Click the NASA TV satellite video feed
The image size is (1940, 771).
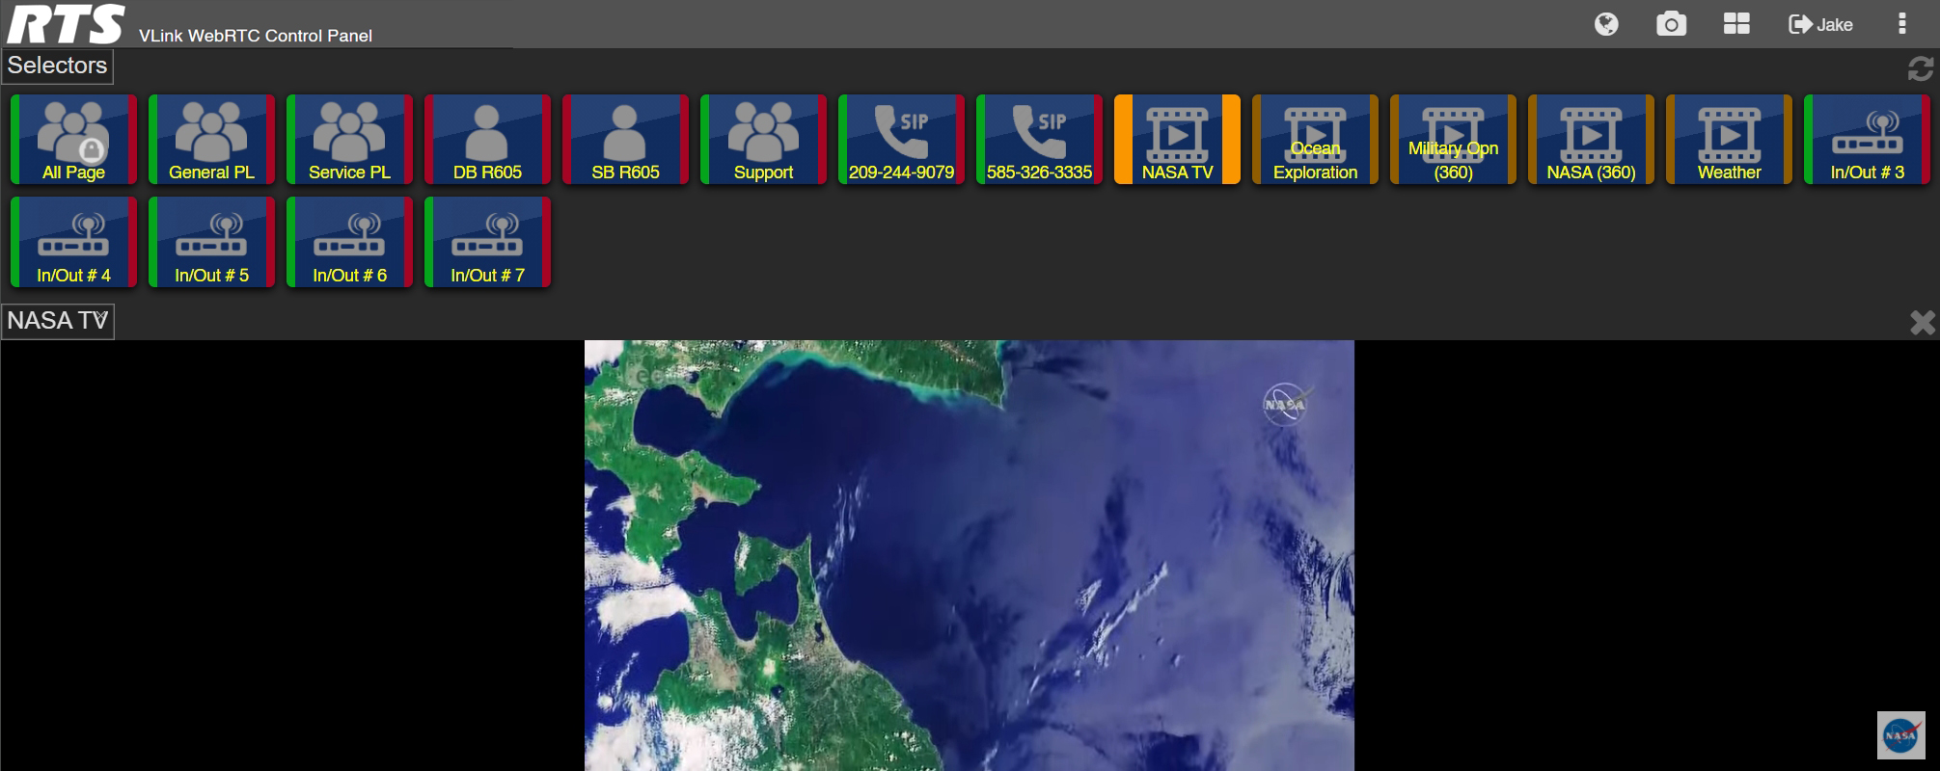pos(970,555)
